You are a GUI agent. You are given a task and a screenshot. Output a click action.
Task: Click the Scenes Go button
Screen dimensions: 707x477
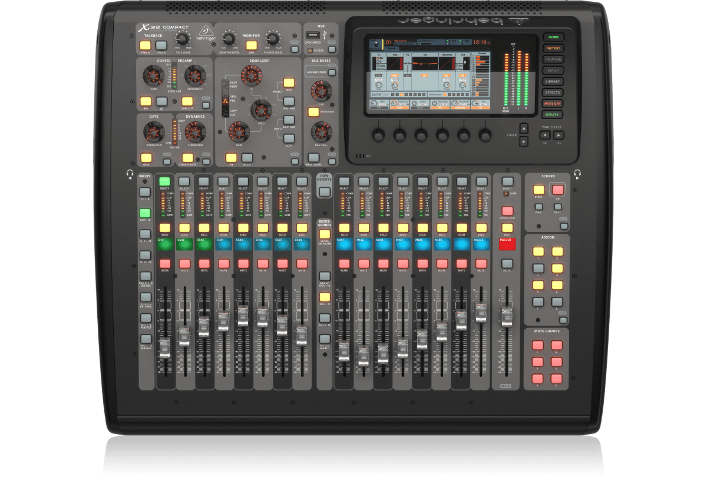(557, 190)
